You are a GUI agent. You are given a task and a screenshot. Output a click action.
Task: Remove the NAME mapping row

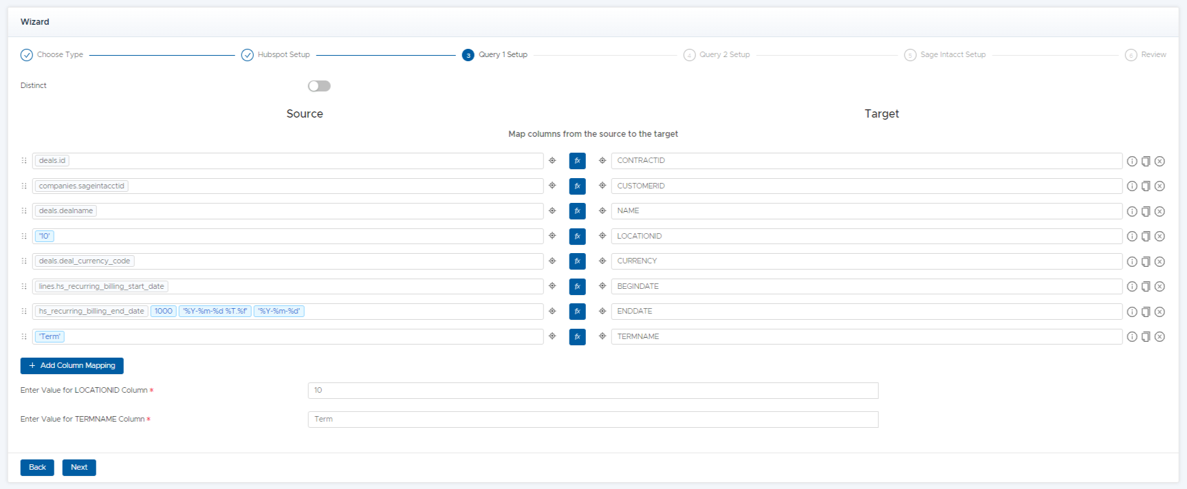(1159, 211)
